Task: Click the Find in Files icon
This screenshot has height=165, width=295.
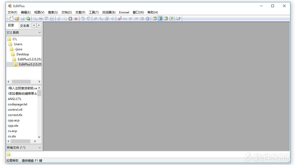Action: point(107,19)
